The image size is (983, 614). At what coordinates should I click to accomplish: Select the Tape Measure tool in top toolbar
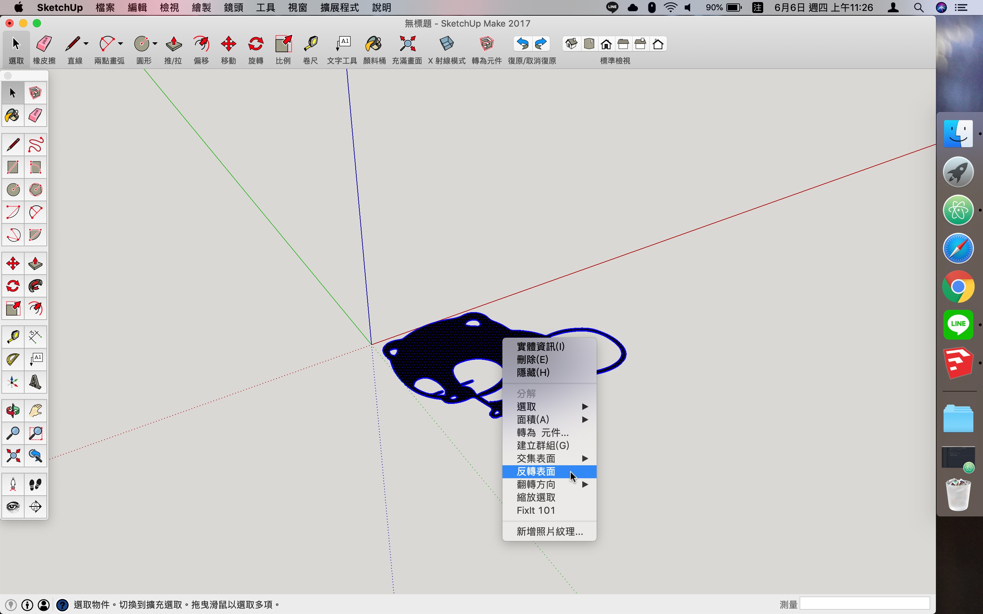310,45
